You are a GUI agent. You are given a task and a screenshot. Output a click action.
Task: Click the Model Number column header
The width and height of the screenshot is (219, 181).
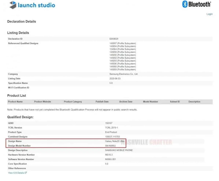[150, 102]
